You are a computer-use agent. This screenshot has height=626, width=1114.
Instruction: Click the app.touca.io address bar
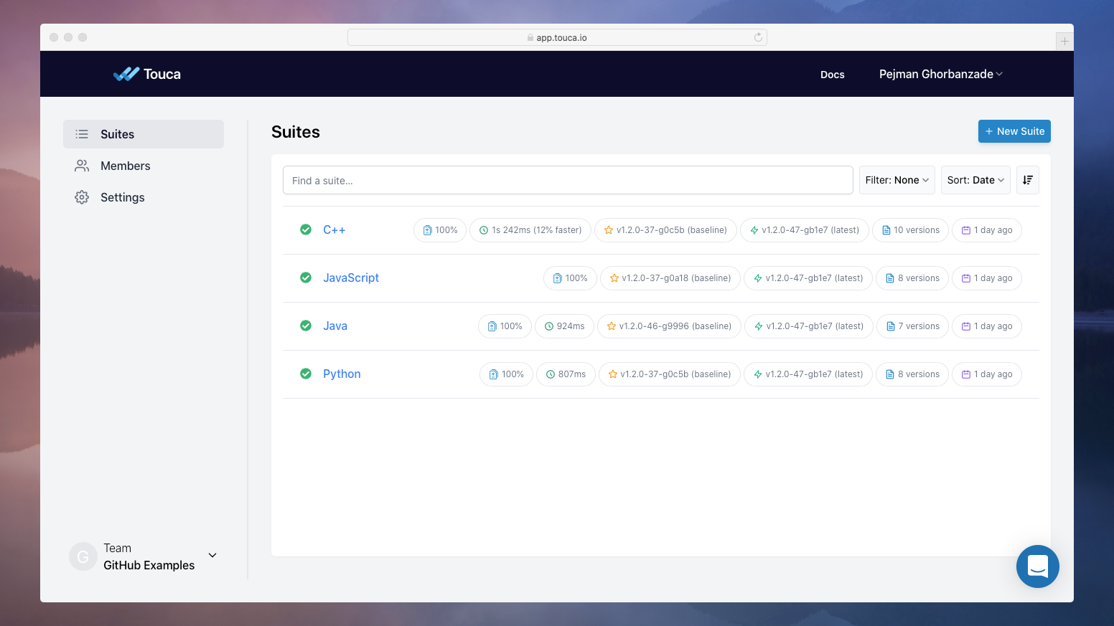click(557, 37)
